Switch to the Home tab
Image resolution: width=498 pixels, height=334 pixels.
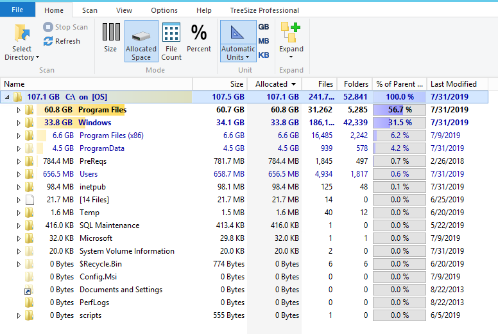pos(54,10)
